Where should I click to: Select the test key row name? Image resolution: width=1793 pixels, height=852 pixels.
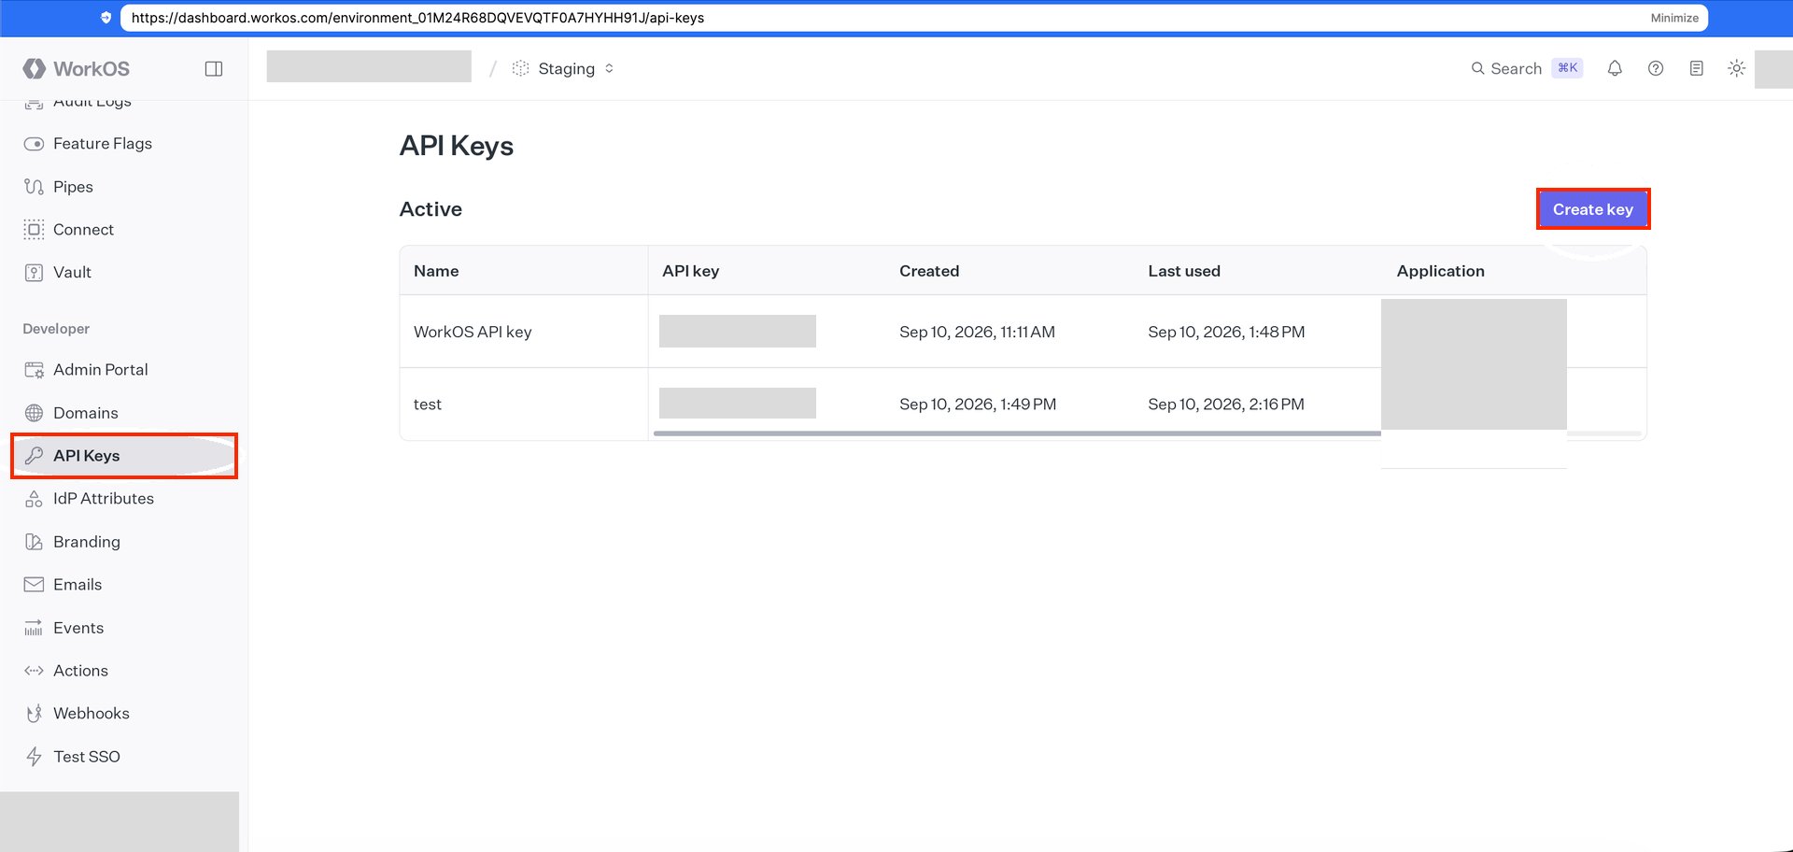[x=428, y=405]
